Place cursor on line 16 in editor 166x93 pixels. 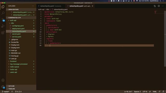pos(99,45)
